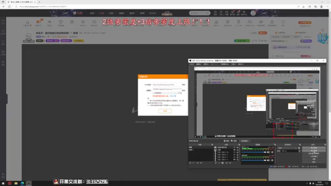Add a new scene in OBS scenes panel
331x186 pixels.
click(190, 163)
